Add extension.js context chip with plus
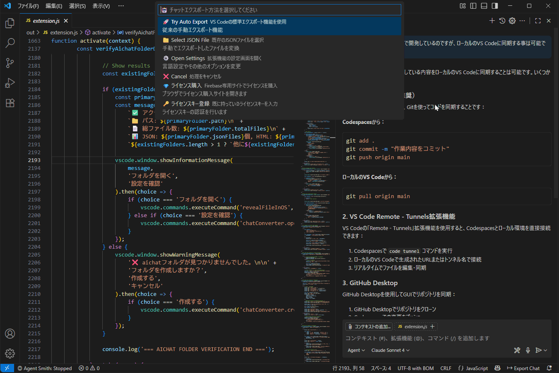 432,327
